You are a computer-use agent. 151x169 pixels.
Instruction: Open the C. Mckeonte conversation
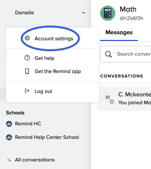[x=124, y=98]
